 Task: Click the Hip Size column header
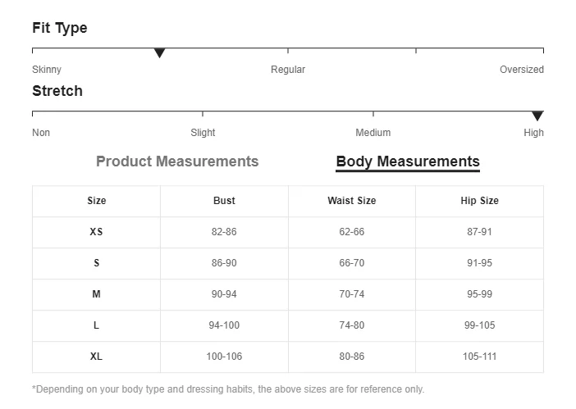click(479, 201)
